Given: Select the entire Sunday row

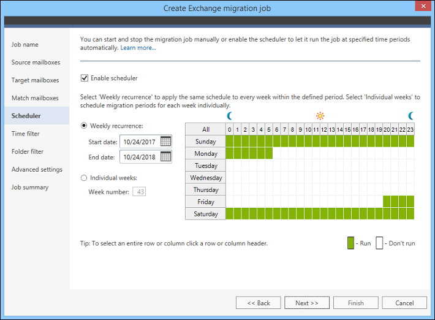Looking at the screenshot, I should point(206,141).
